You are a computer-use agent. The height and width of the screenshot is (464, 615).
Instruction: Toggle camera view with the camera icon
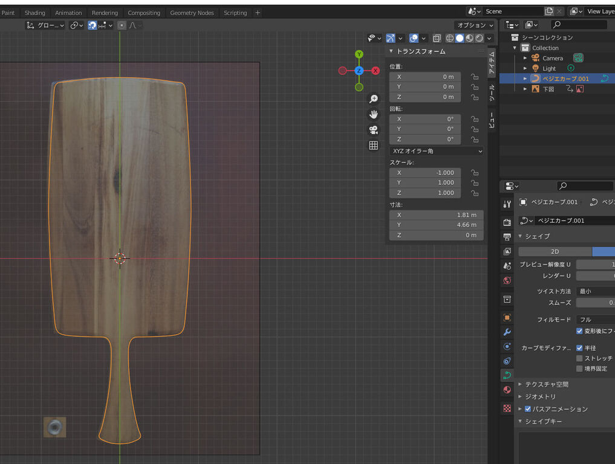pos(374,130)
